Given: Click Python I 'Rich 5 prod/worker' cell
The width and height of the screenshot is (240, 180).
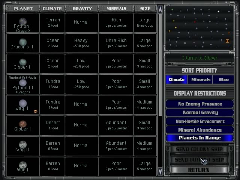Looking at the screenshot, I should click(116, 22).
